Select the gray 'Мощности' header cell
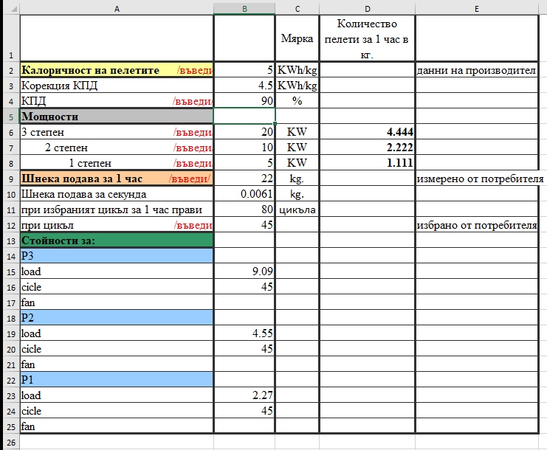This screenshot has width=547, height=450. [117, 117]
